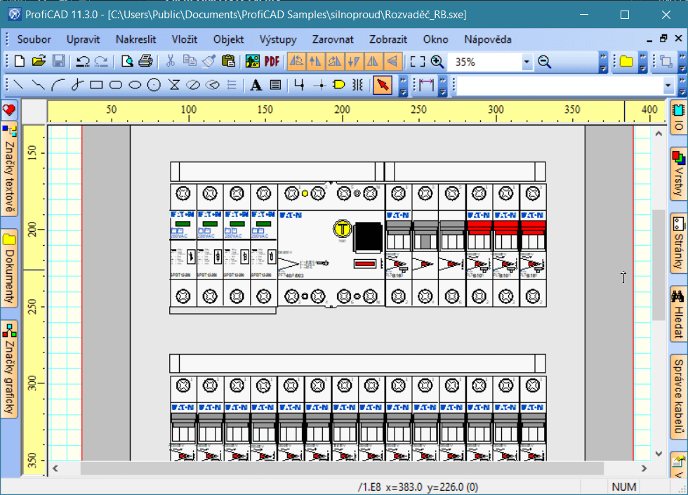Redo the undone action
This screenshot has height=495, width=688.
[101, 61]
